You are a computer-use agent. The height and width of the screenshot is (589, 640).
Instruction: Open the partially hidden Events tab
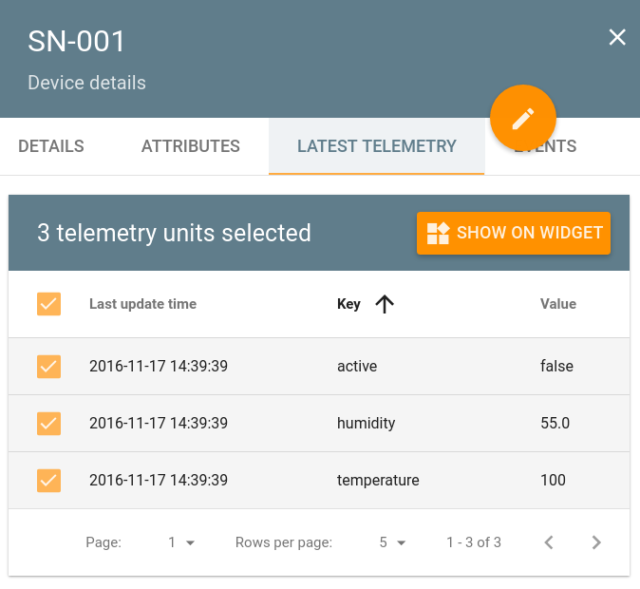pyautogui.click(x=562, y=147)
